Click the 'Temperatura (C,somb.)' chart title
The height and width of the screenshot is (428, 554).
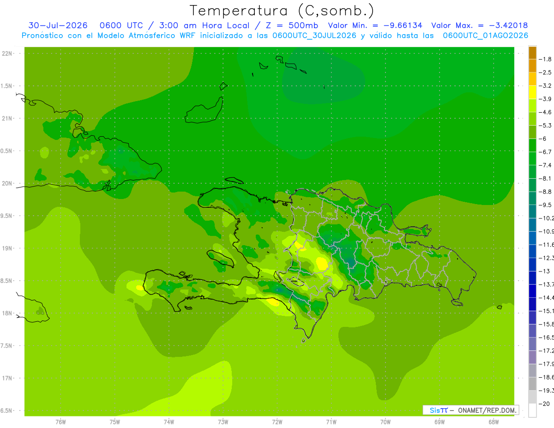tap(282, 11)
